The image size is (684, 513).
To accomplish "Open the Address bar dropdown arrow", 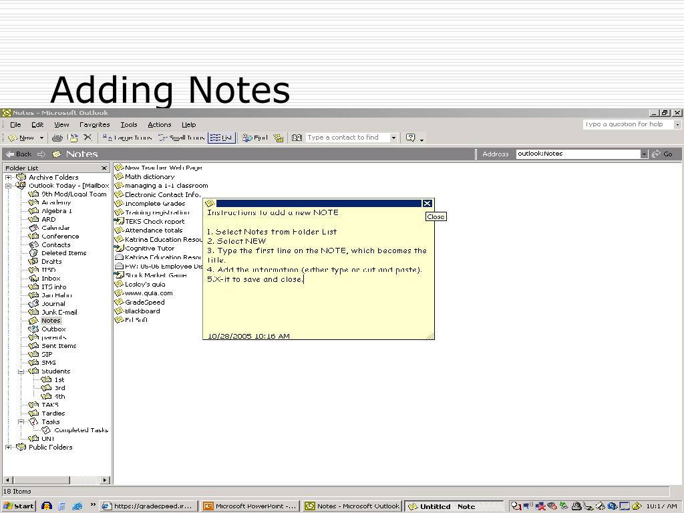I will tap(645, 154).
